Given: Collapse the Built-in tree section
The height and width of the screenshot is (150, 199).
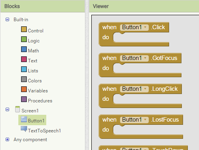Looking at the screenshot, I should pos(8,20).
